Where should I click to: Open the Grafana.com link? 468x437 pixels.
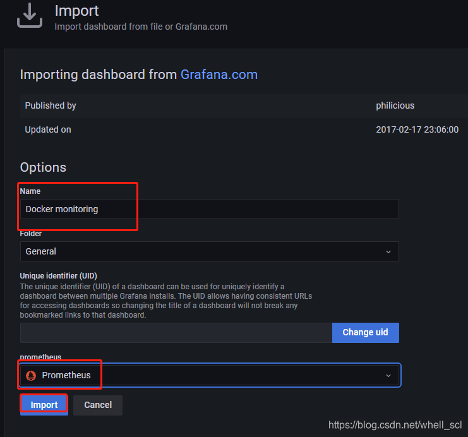pos(219,75)
